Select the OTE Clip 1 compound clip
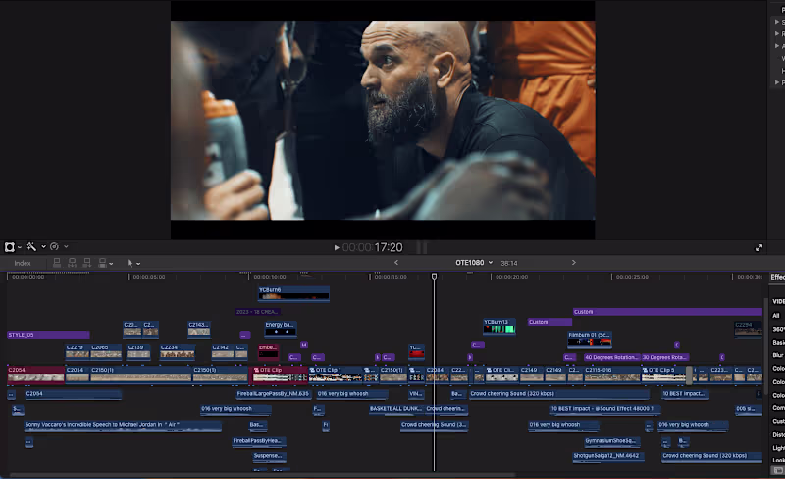The image size is (785, 479). click(x=336, y=374)
